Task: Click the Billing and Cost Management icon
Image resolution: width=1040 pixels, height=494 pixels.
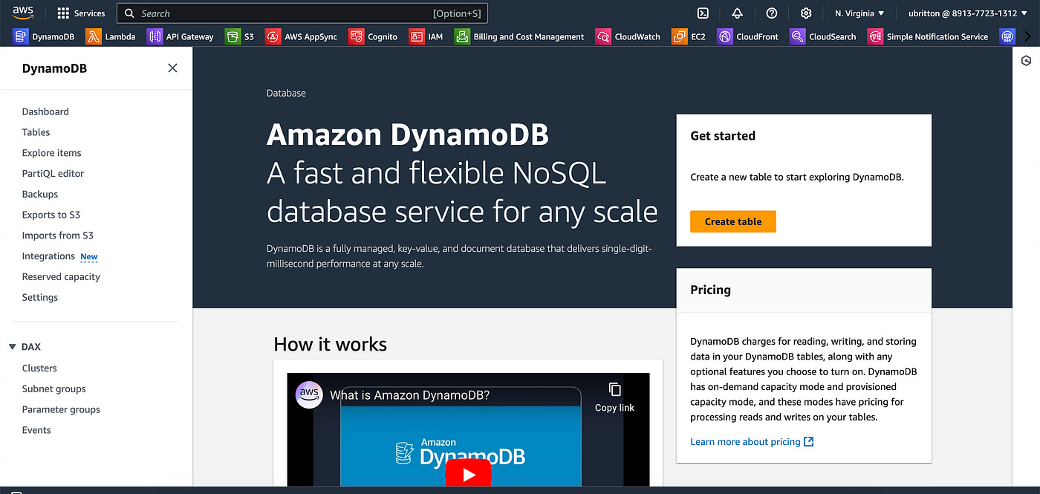Action: pos(462,36)
